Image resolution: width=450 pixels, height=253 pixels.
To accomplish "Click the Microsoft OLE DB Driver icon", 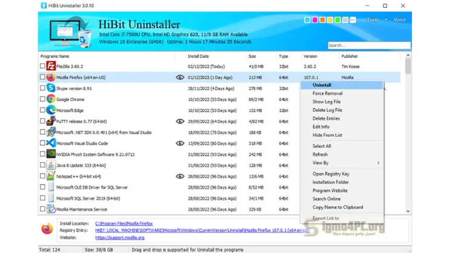I will point(51,187).
